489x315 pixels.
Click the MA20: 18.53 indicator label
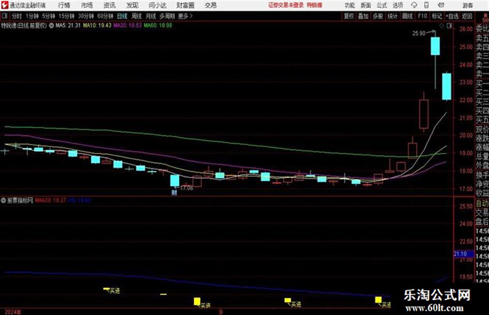[127, 25]
